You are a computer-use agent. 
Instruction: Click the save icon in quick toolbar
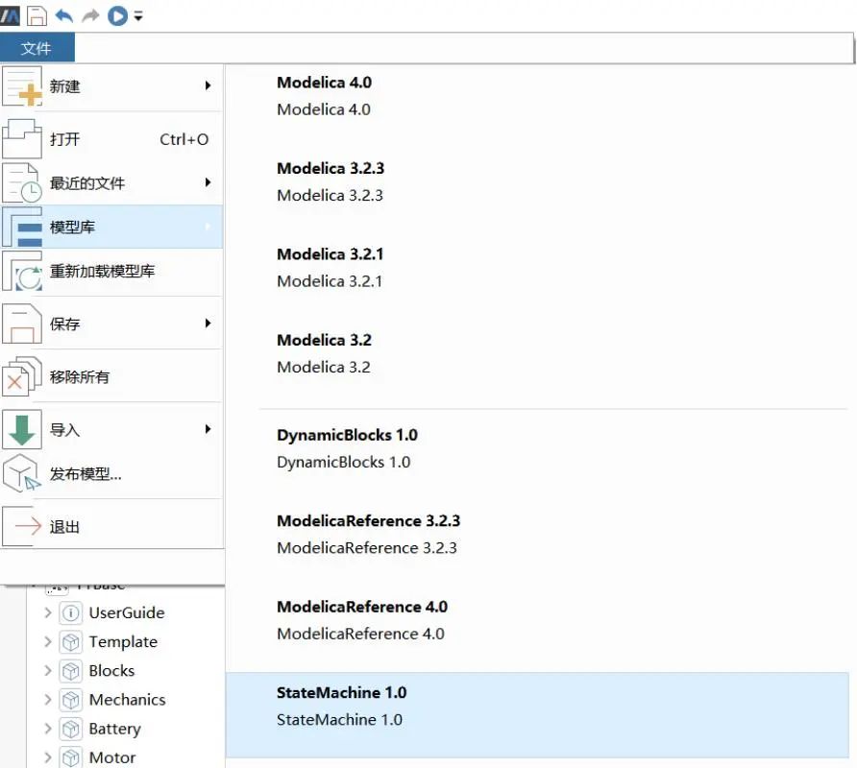point(37,16)
